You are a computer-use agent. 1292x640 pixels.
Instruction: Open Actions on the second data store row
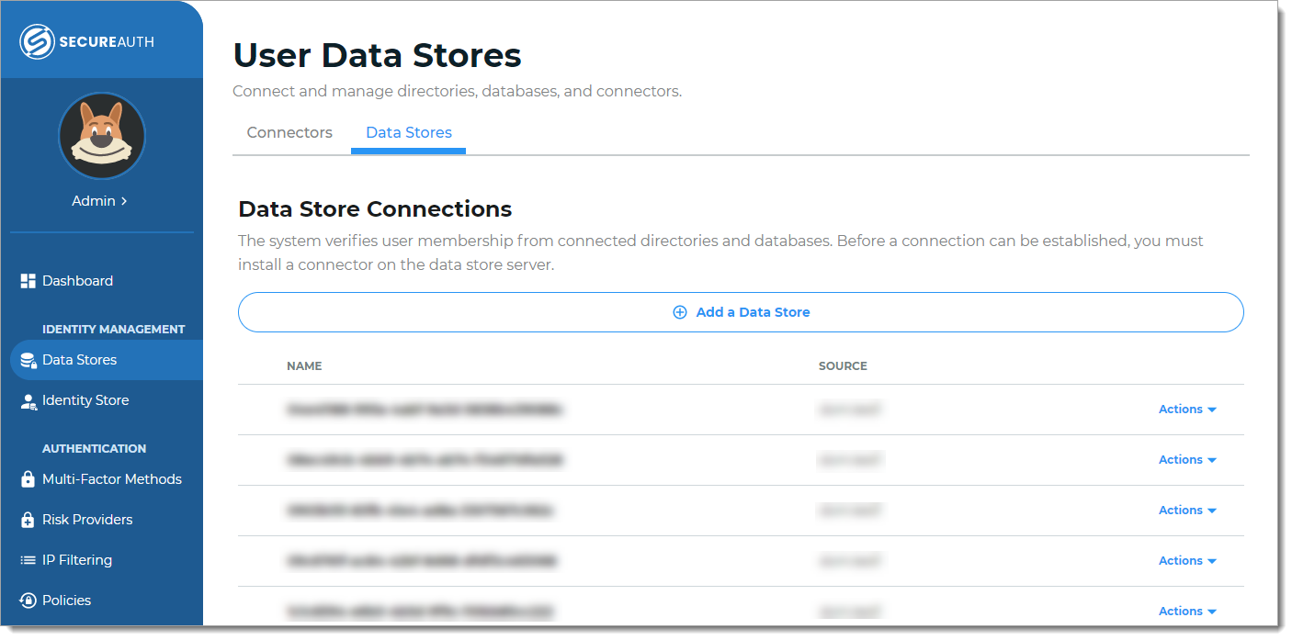[1186, 459]
